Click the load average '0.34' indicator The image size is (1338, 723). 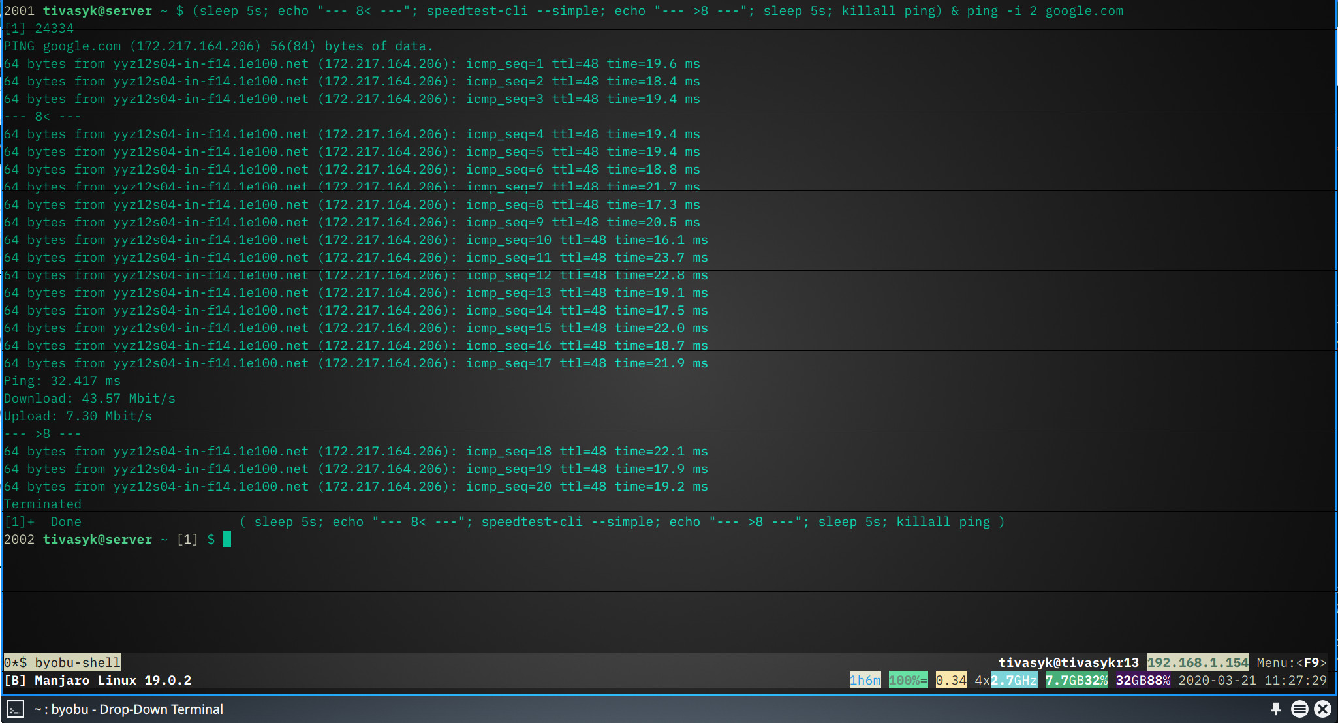(951, 680)
